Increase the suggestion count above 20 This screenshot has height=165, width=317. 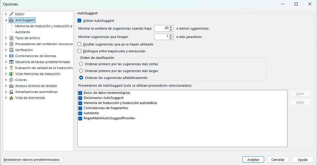point(171,27)
